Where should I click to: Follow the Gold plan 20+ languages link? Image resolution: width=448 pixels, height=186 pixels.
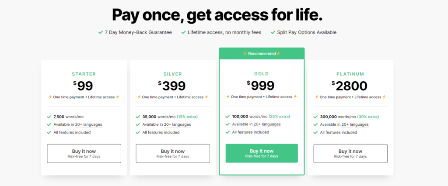coord(269,124)
